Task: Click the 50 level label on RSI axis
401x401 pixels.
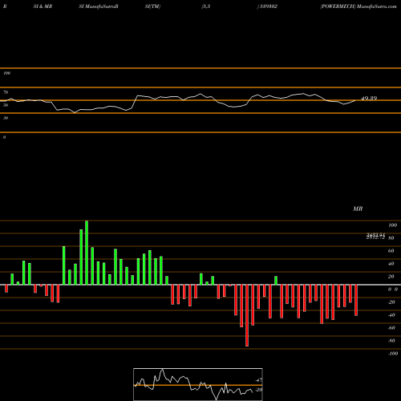Action: coord(6,105)
